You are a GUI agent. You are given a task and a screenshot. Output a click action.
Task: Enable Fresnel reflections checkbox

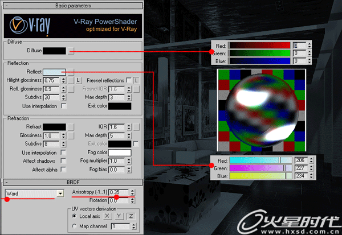coord(129,80)
